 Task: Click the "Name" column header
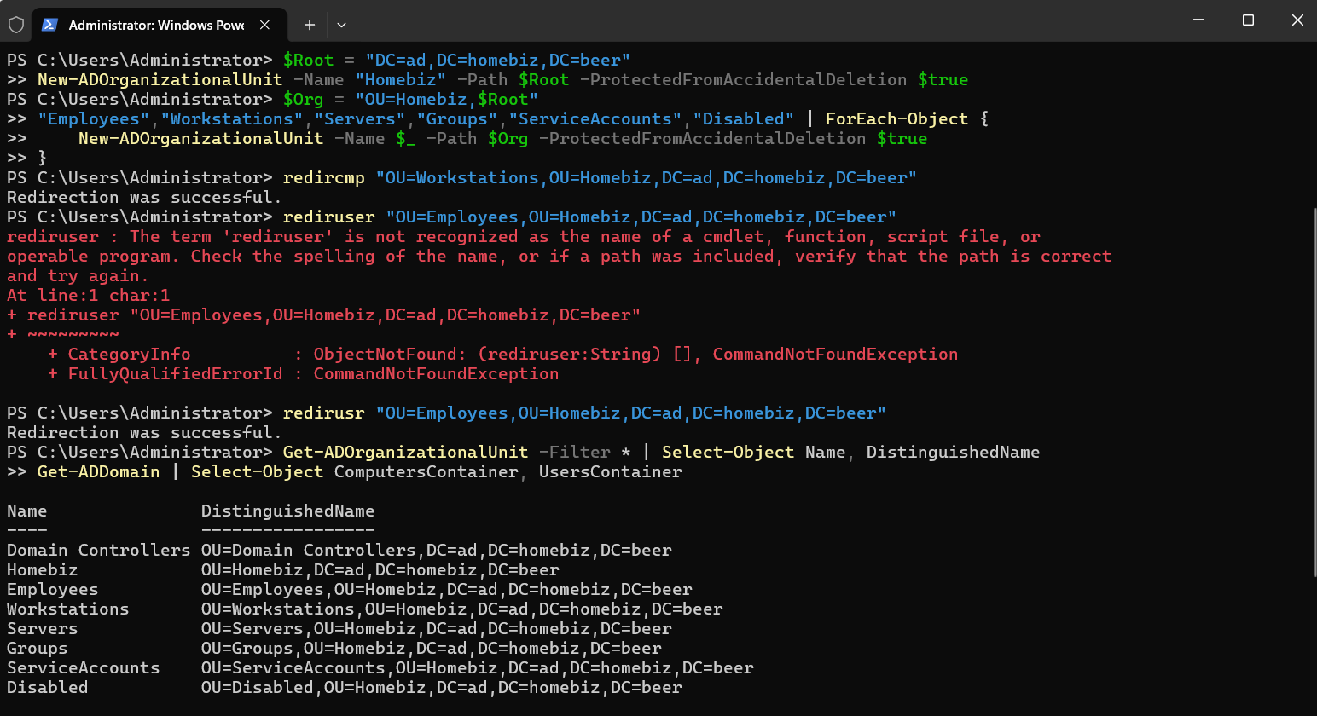point(27,511)
